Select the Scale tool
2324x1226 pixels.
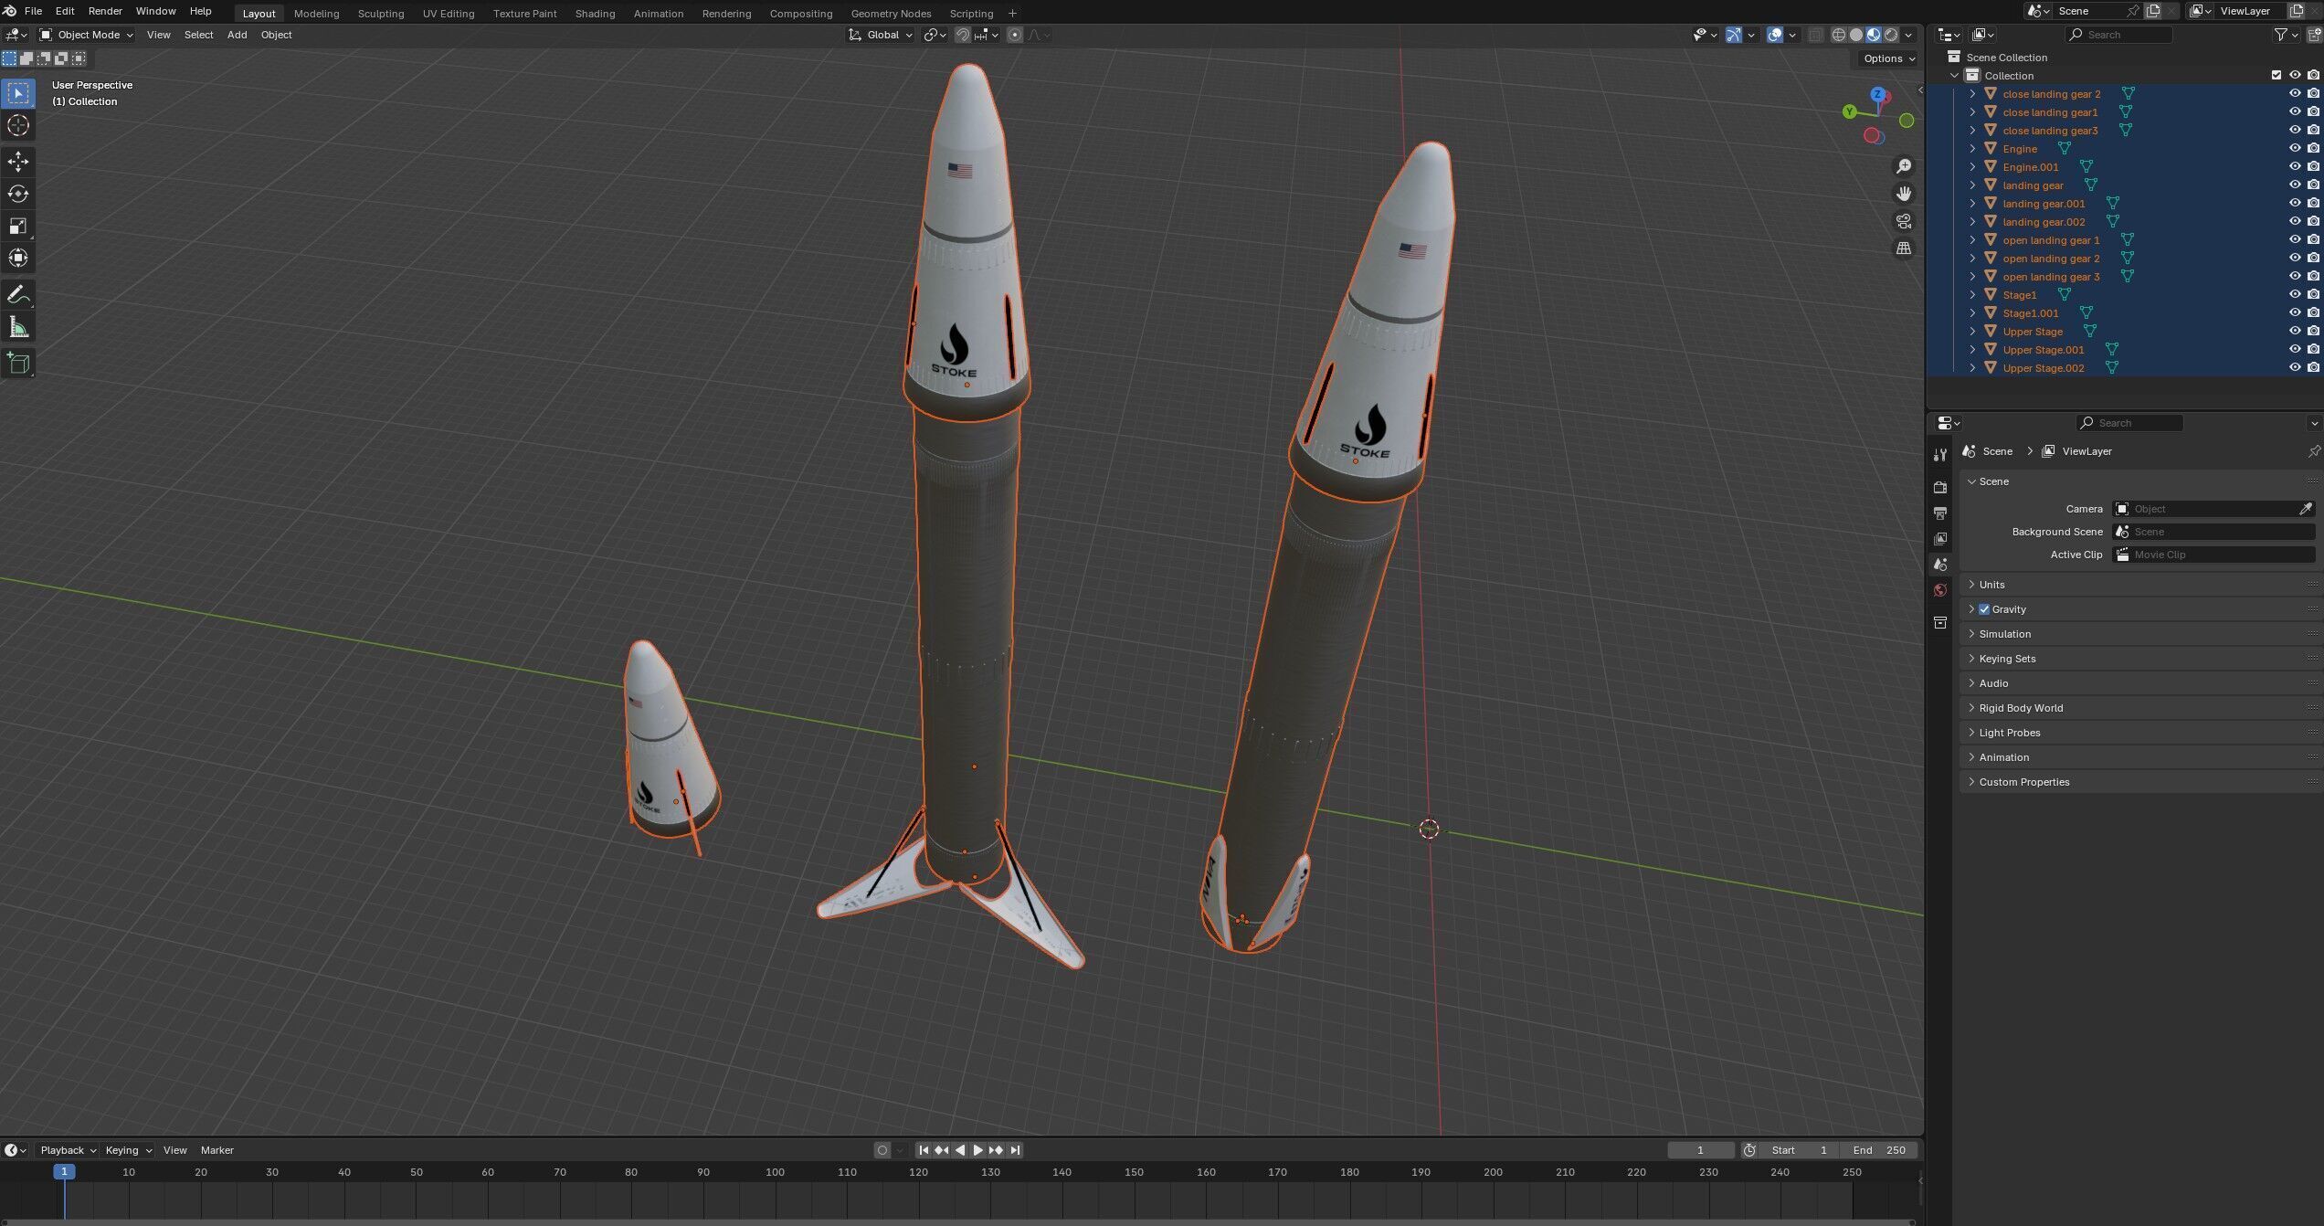click(18, 226)
